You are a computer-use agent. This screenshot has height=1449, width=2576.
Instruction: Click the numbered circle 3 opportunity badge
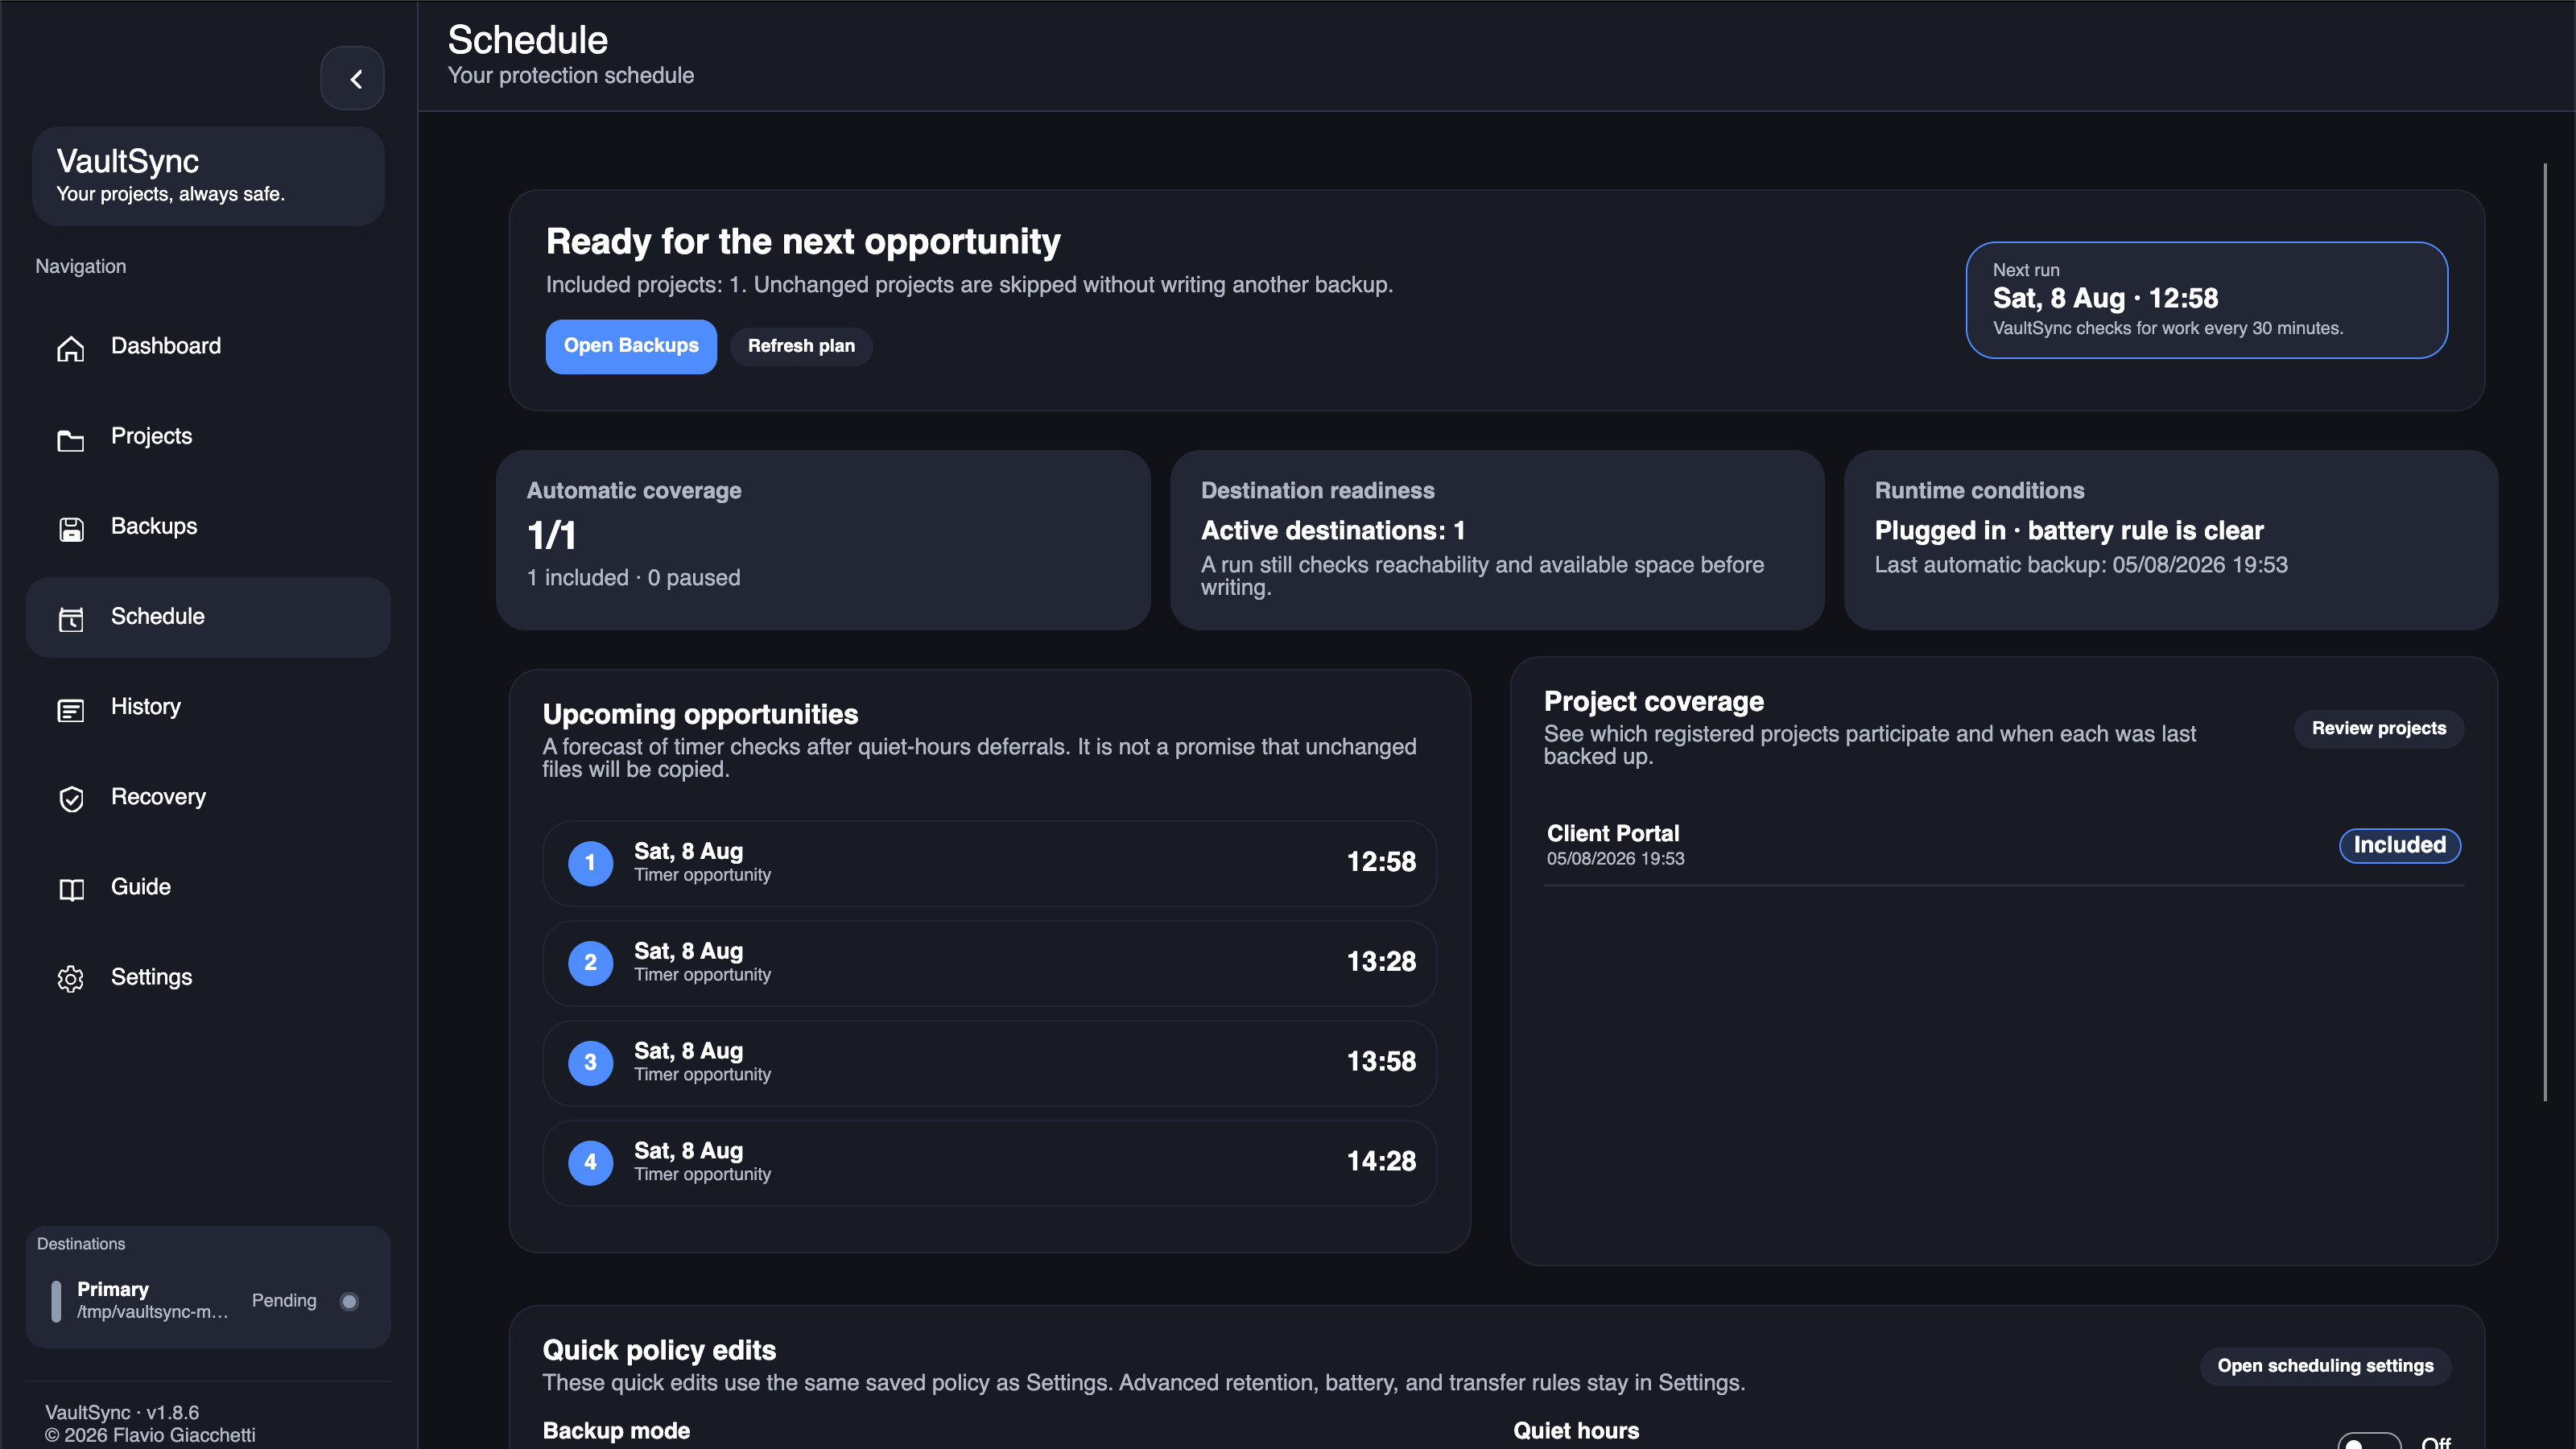(590, 1063)
